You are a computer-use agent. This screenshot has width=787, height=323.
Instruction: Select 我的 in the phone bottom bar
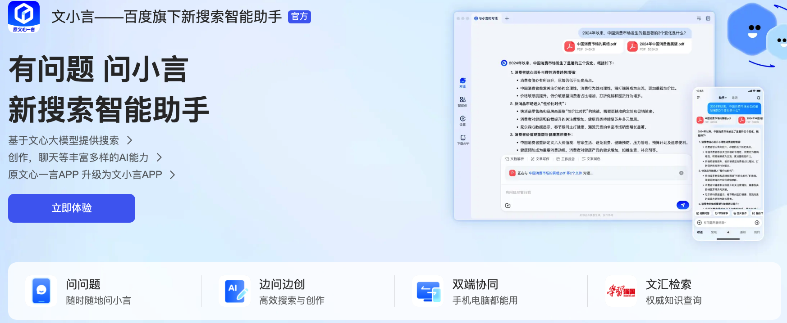pyautogui.click(x=757, y=232)
